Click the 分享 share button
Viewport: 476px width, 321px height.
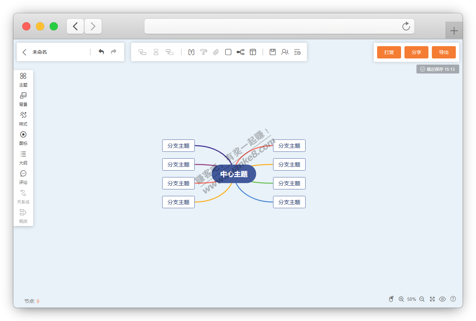(x=416, y=52)
